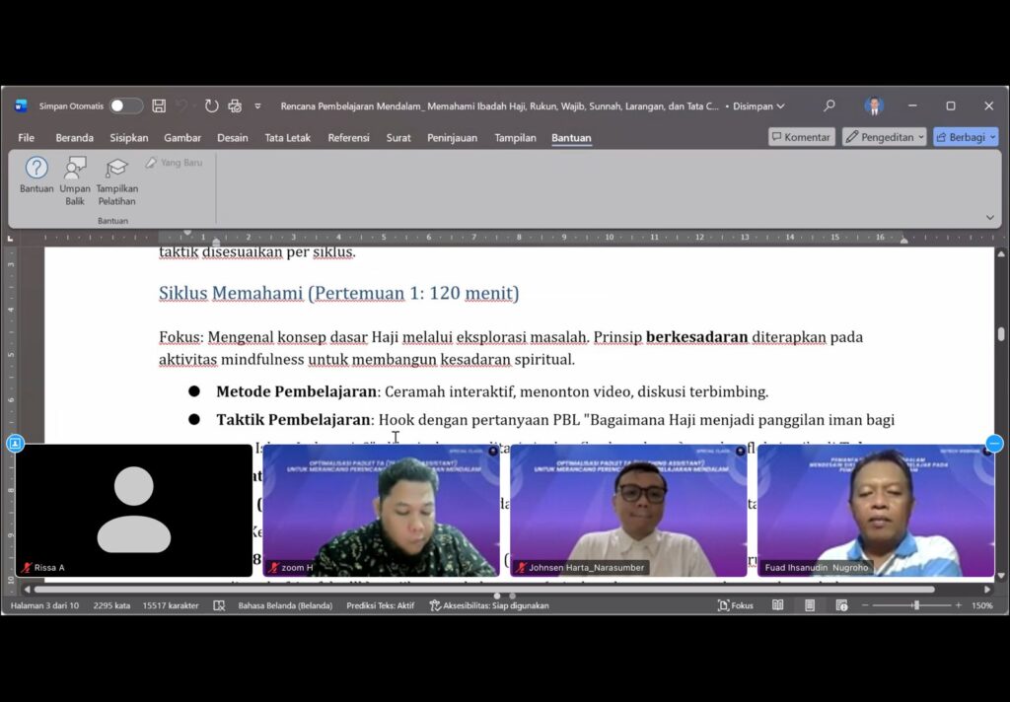Screen dimensions: 1010x702
Task: Click Johnsen Harta_Narasumber video thumbnail
Action: 628,510
